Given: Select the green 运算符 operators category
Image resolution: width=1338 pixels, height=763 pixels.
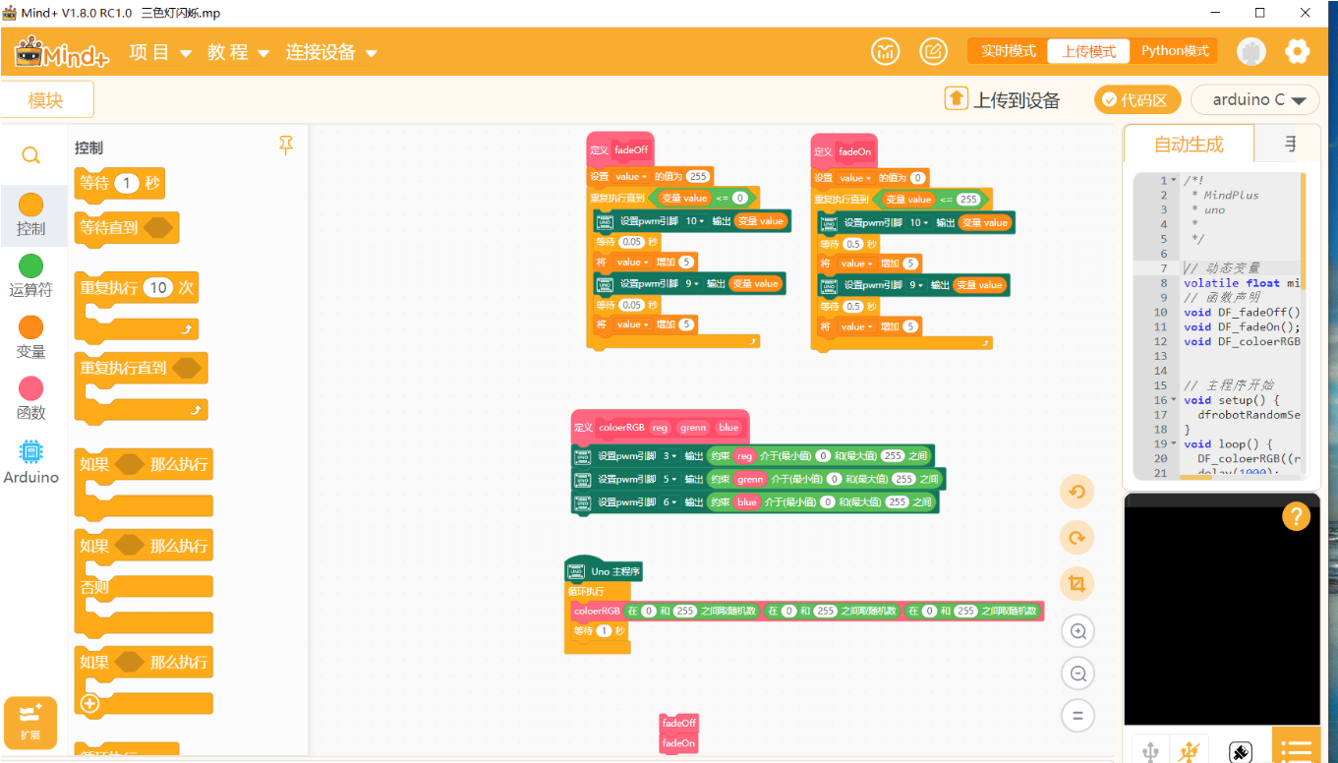Looking at the screenshot, I should pyautogui.click(x=31, y=275).
